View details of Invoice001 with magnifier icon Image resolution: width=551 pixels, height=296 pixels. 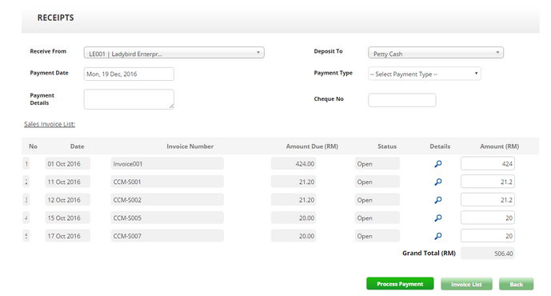pyautogui.click(x=438, y=164)
